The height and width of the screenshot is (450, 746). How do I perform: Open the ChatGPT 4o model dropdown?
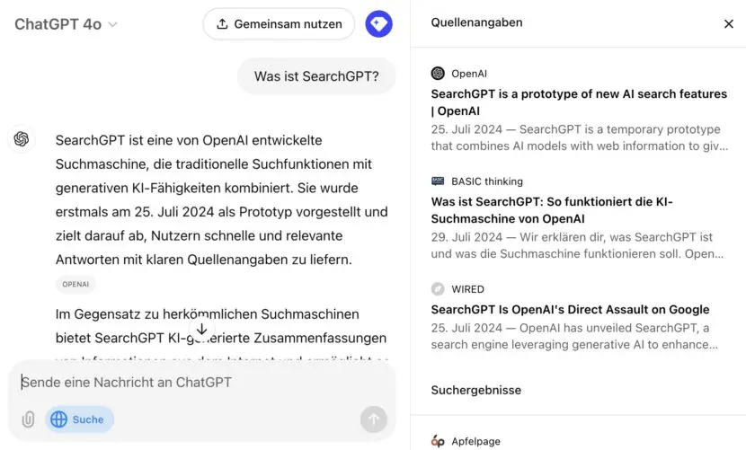[66, 24]
